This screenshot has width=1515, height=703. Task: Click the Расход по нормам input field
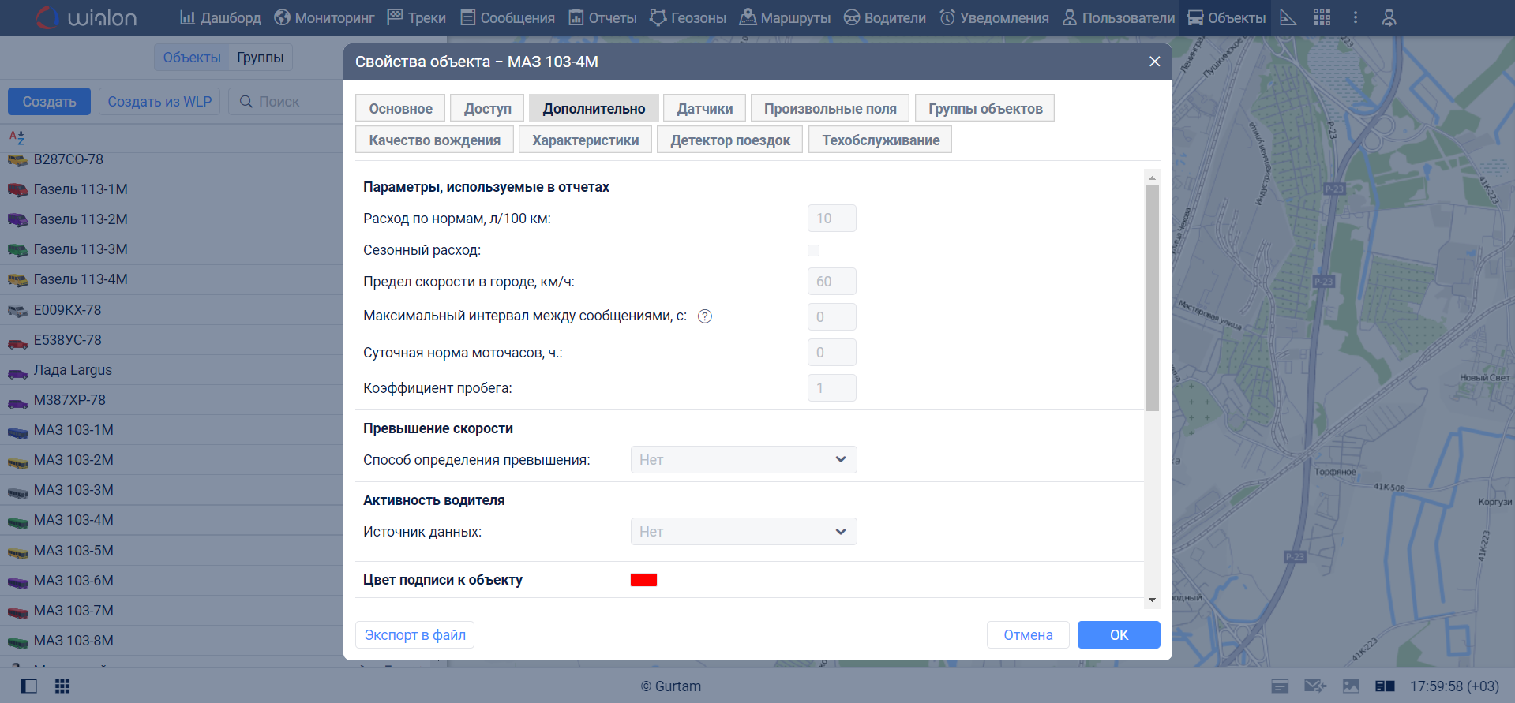coord(831,219)
